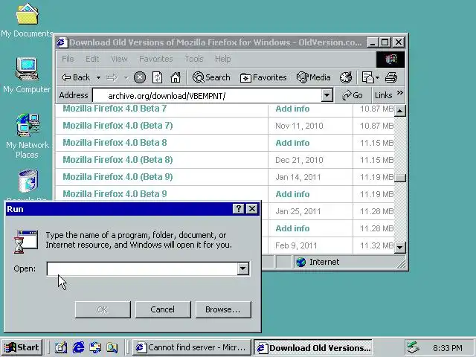Click system tray network icon
This screenshot has height=357, width=476.
point(413,347)
